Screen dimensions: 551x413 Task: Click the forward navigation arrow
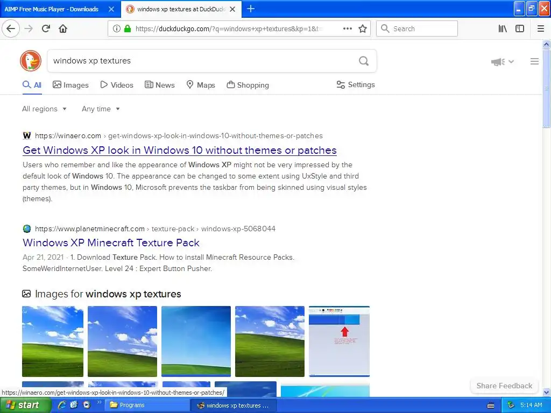(29, 29)
